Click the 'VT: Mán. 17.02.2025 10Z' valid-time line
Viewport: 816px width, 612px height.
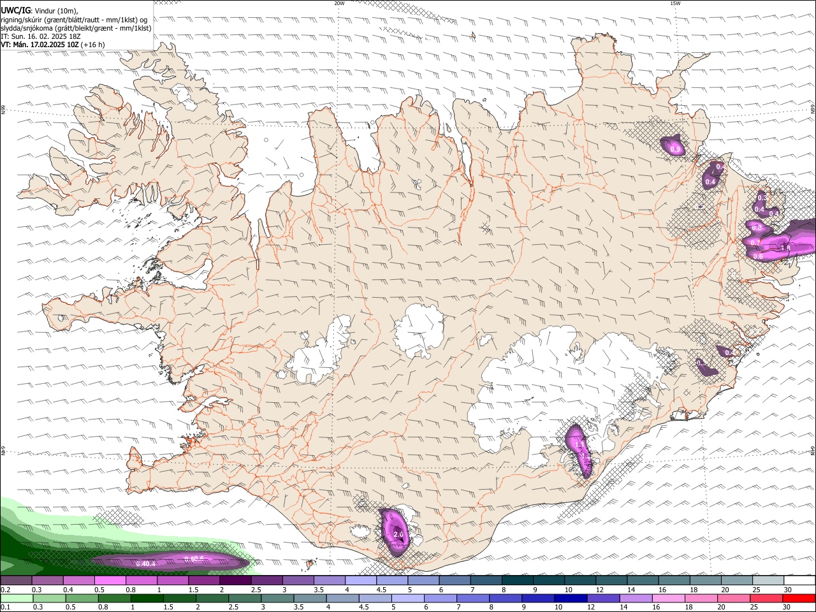click(x=40, y=45)
